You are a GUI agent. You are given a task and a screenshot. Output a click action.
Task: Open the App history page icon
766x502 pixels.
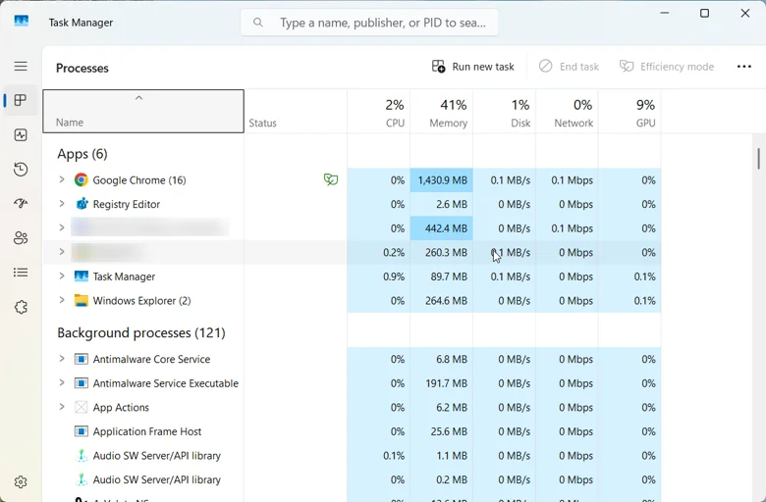21,170
